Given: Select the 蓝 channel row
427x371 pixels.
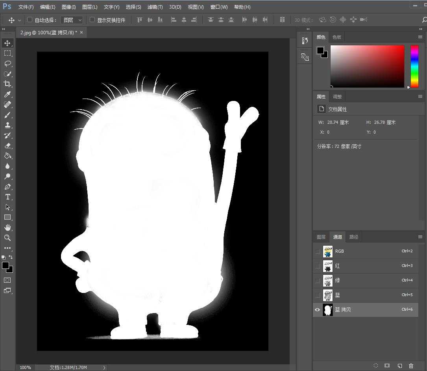Looking at the screenshot, I should (x=366, y=295).
